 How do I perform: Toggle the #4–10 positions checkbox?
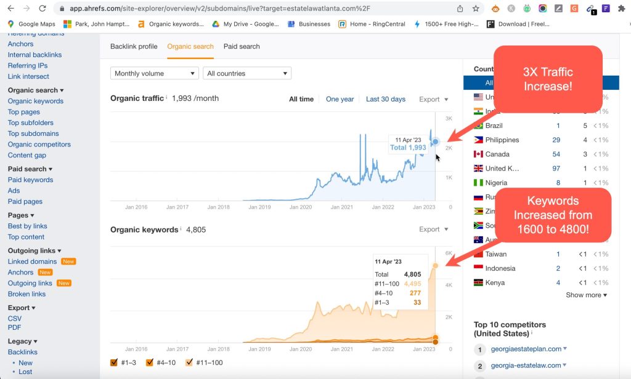[x=150, y=362]
